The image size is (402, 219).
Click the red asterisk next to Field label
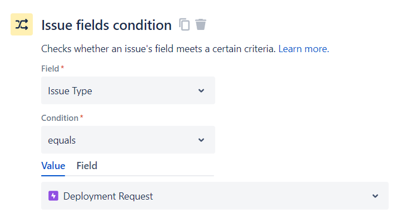coord(62,68)
